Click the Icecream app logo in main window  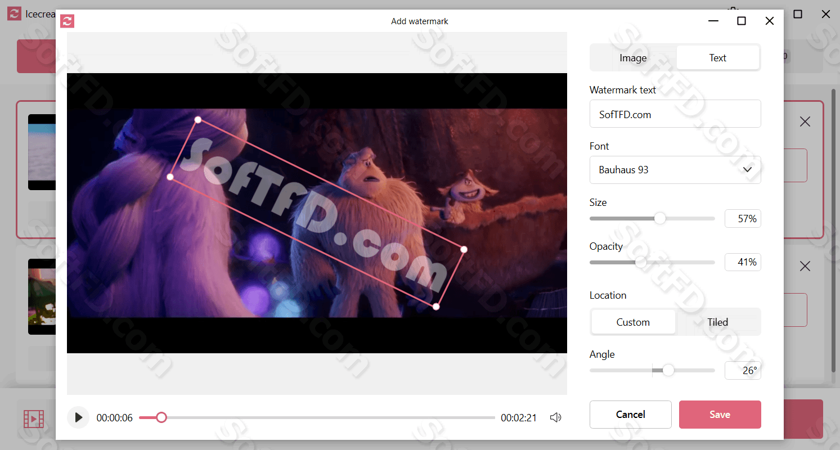pyautogui.click(x=14, y=14)
